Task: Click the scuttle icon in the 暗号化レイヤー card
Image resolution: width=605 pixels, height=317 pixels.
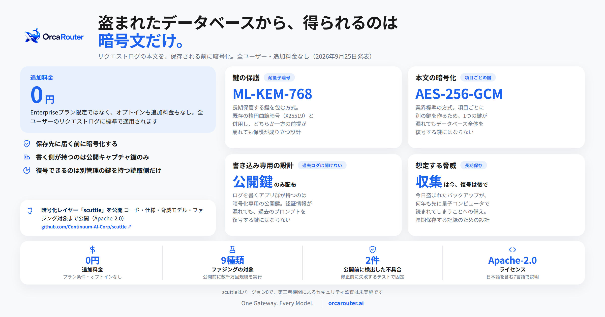Action: 30,211
